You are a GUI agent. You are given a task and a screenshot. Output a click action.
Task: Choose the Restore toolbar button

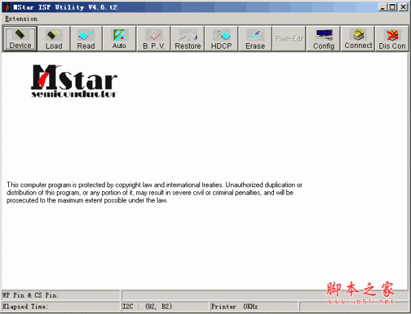coord(188,38)
